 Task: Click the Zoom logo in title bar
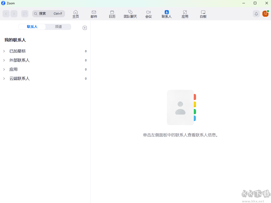point(3,3)
